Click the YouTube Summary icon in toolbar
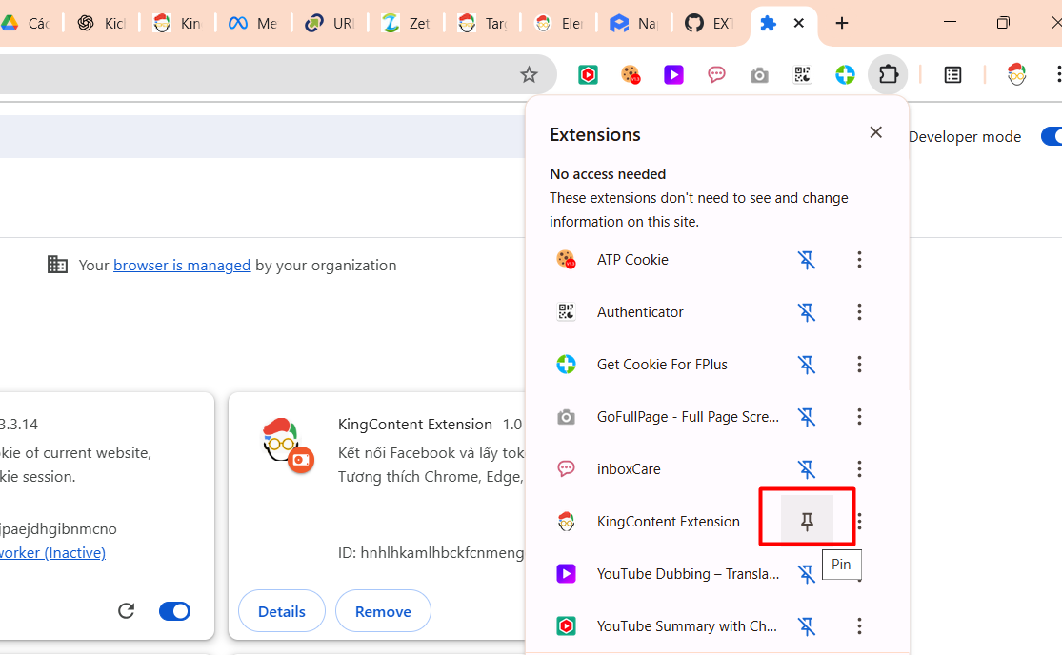The height and width of the screenshot is (655, 1062). pos(589,75)
